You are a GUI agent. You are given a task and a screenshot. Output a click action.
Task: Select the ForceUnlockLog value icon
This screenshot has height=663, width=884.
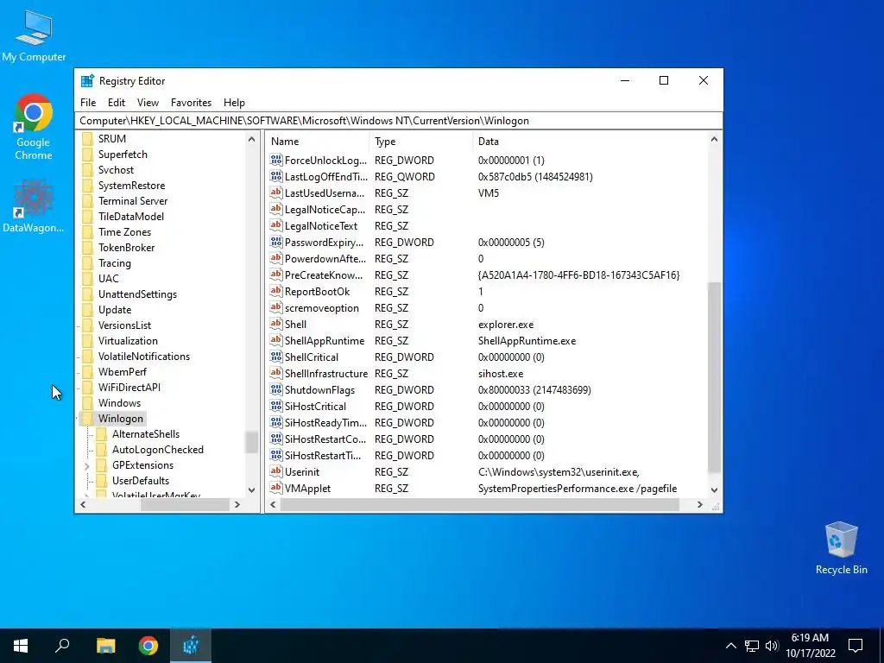pyautogui.click(x=275, y=160)
